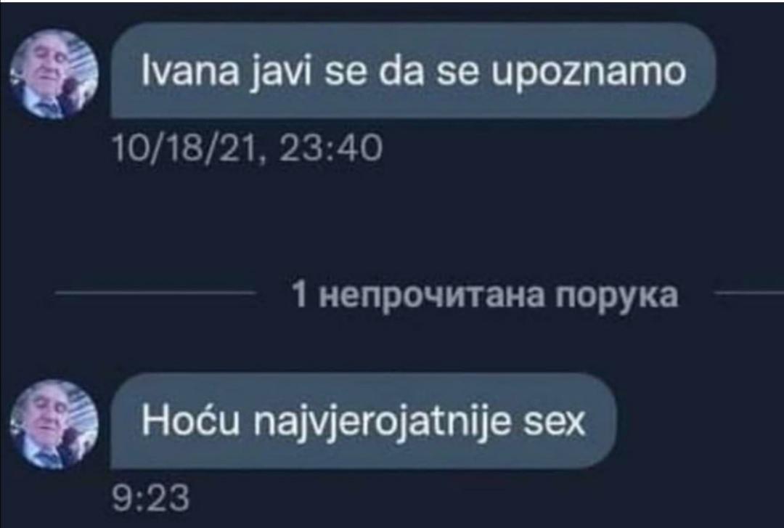784x528 pixels.
Task: Click the word 'непрочитана' in divider
Action: click(x=431, y=296)
